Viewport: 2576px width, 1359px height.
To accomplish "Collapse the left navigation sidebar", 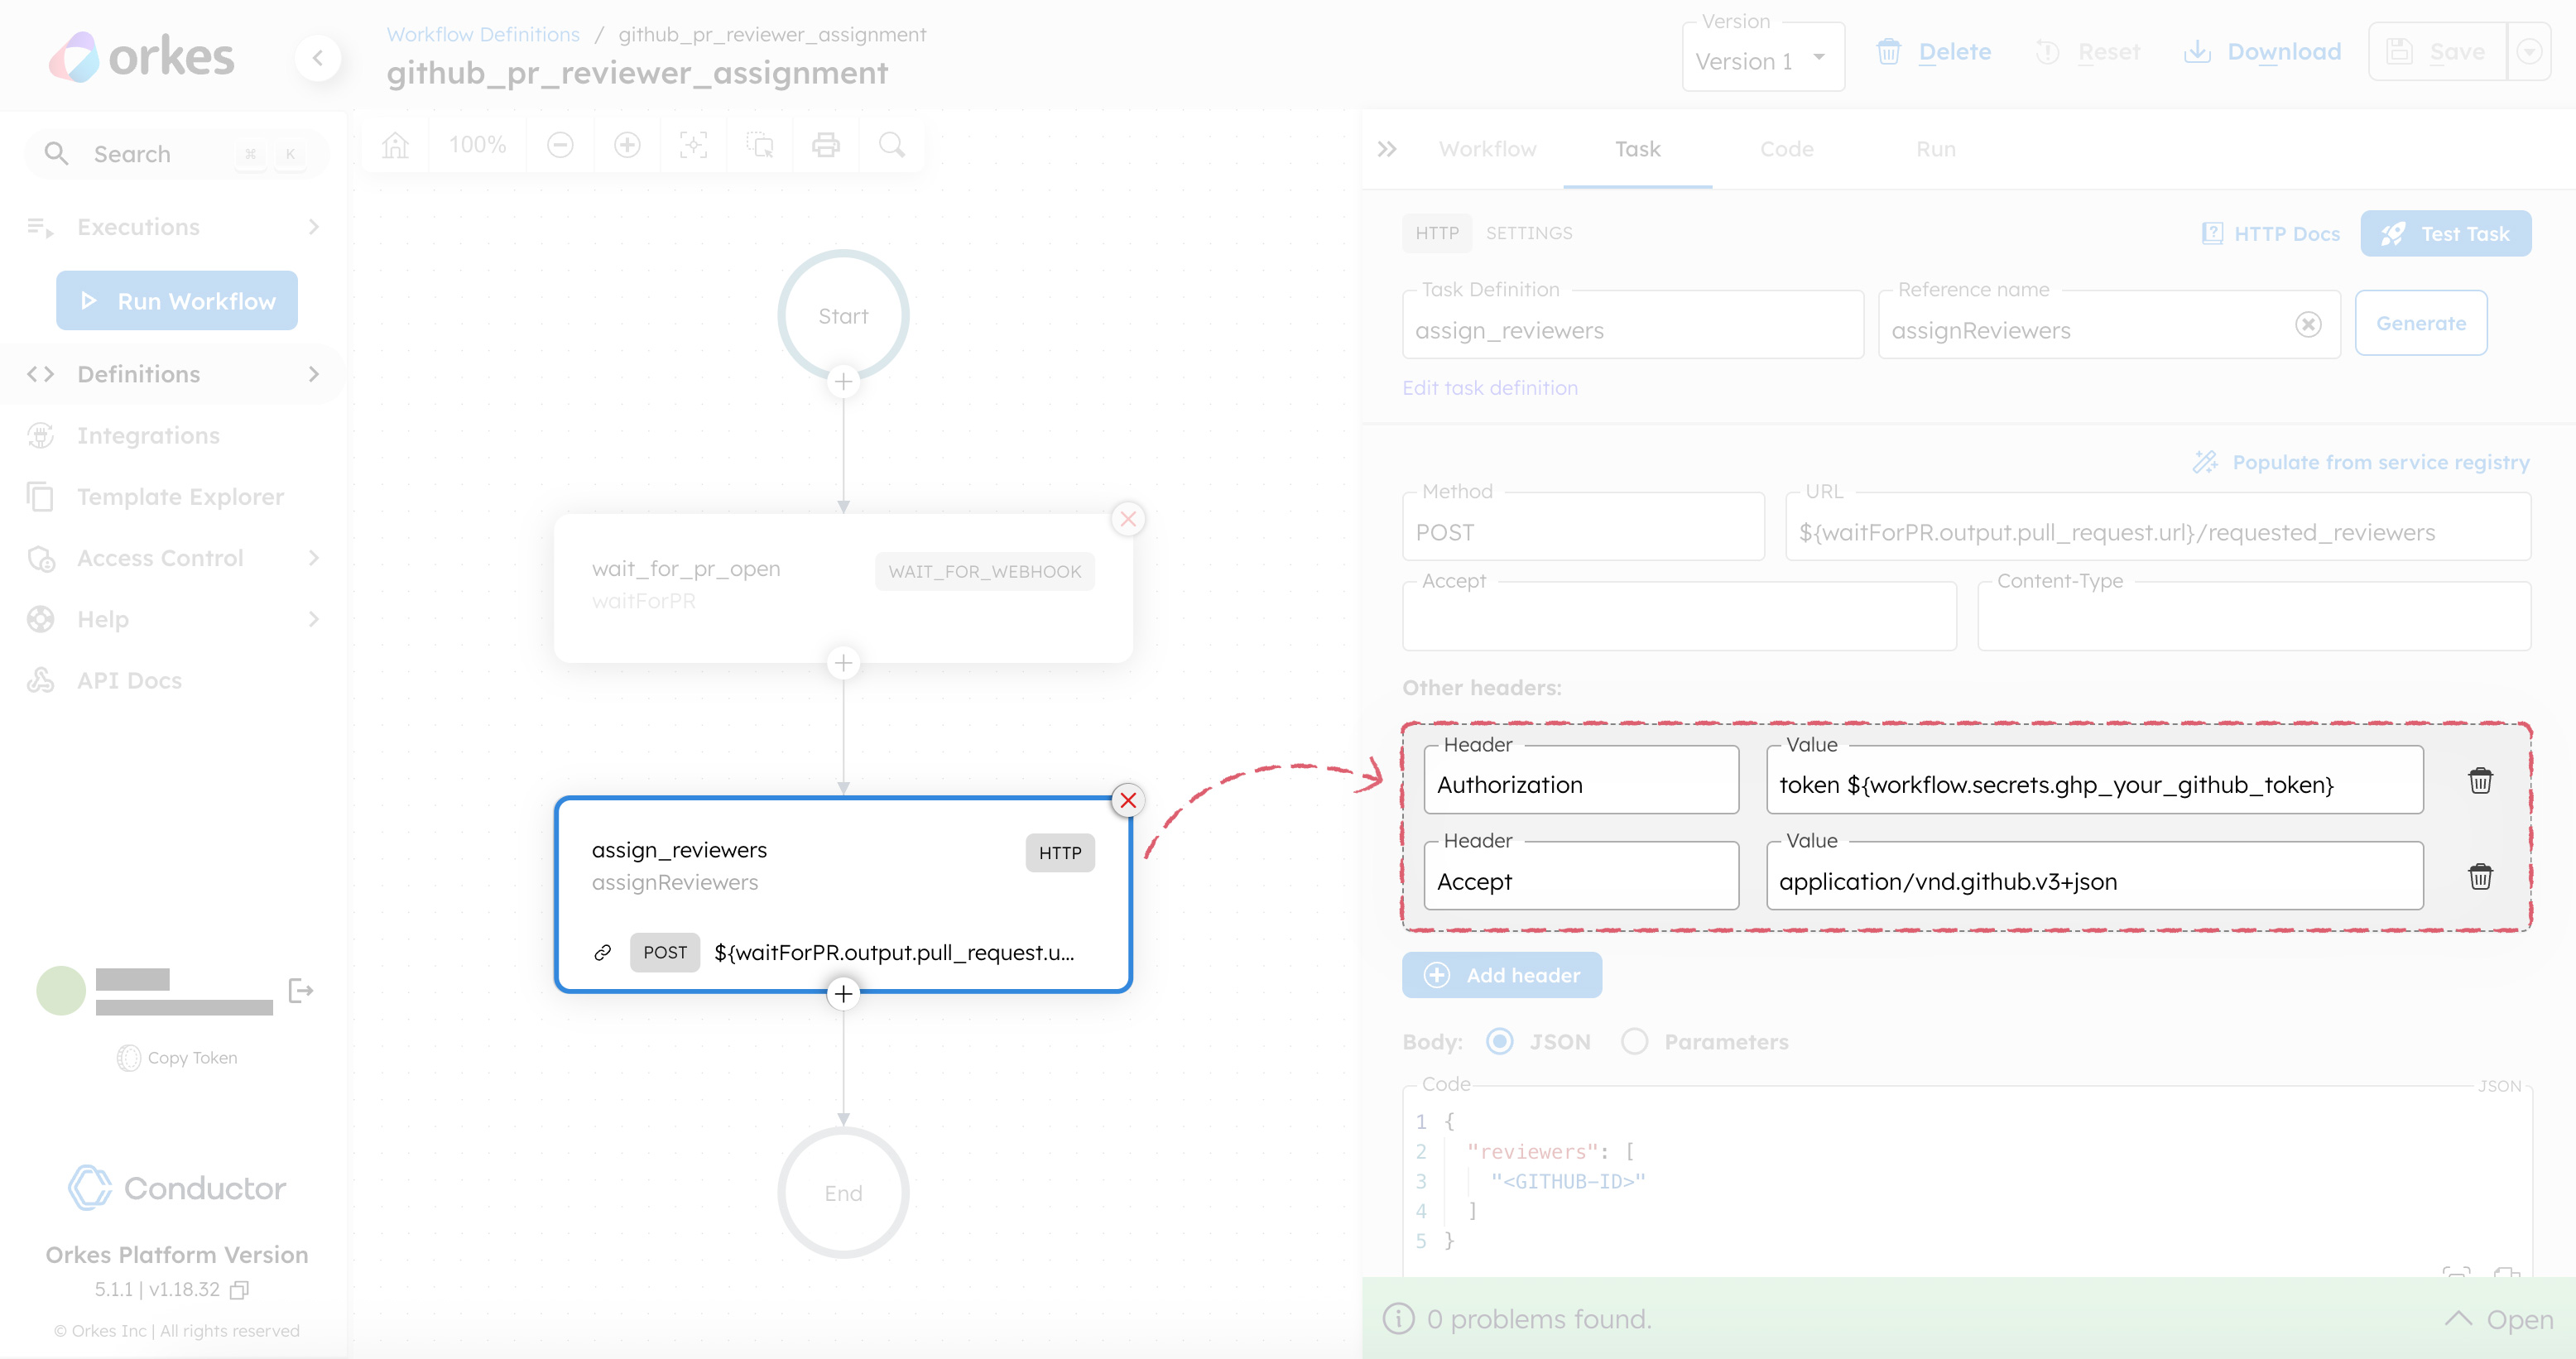I will [x=318, y=58].
